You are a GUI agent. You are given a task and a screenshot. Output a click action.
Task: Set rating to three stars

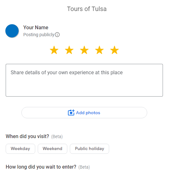84,50
